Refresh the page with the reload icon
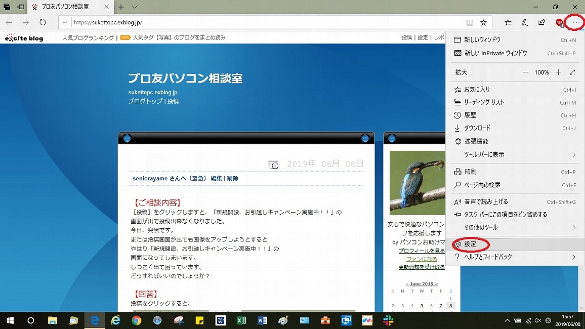585x329 pixels. point(43,22)
